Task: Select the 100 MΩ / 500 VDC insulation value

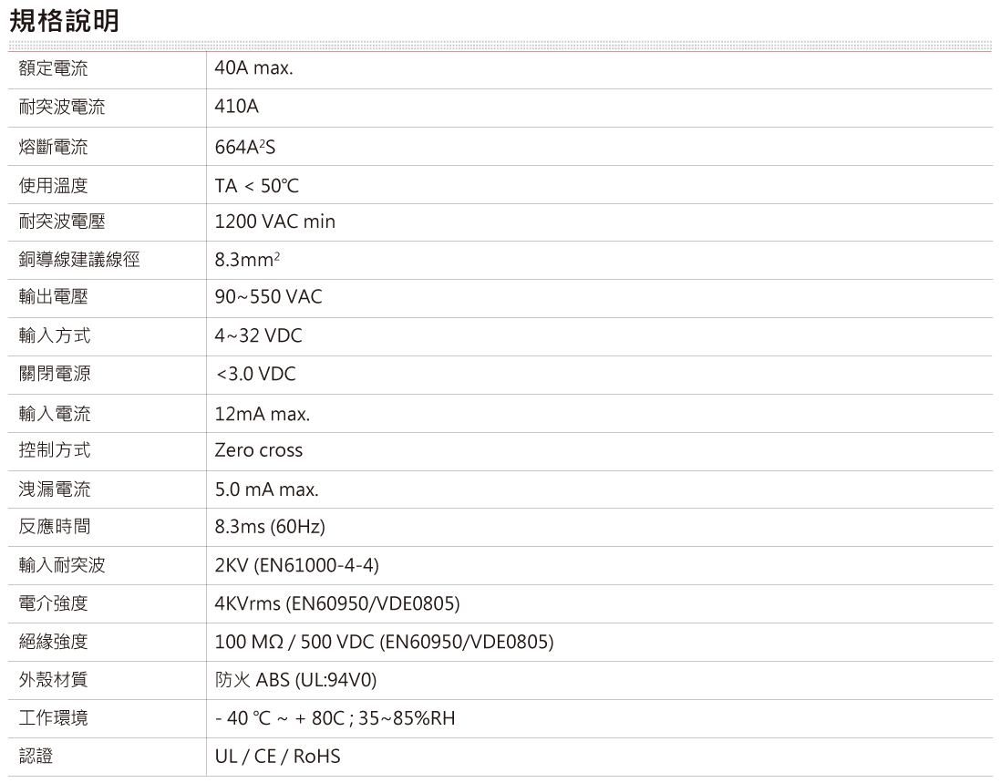Action: tap(384, 643)
